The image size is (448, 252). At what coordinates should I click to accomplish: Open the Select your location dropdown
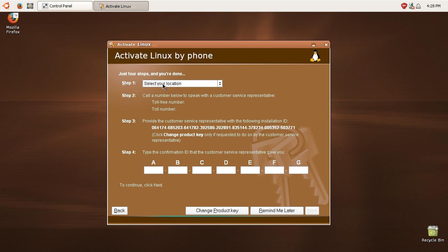182,83
